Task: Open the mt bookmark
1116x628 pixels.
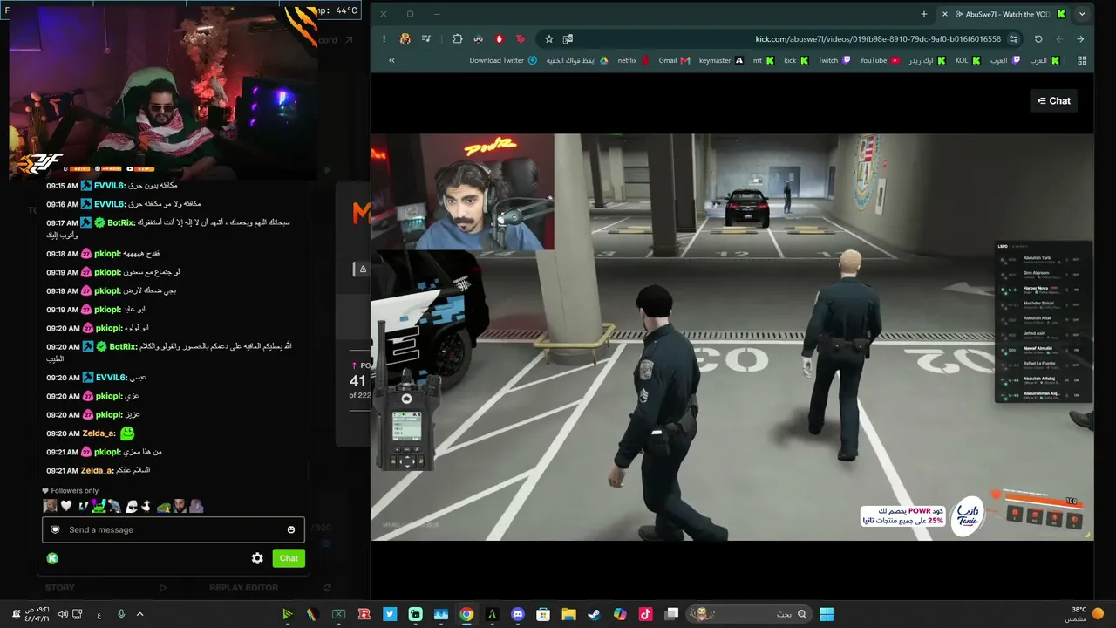Action: click(764, 60)
